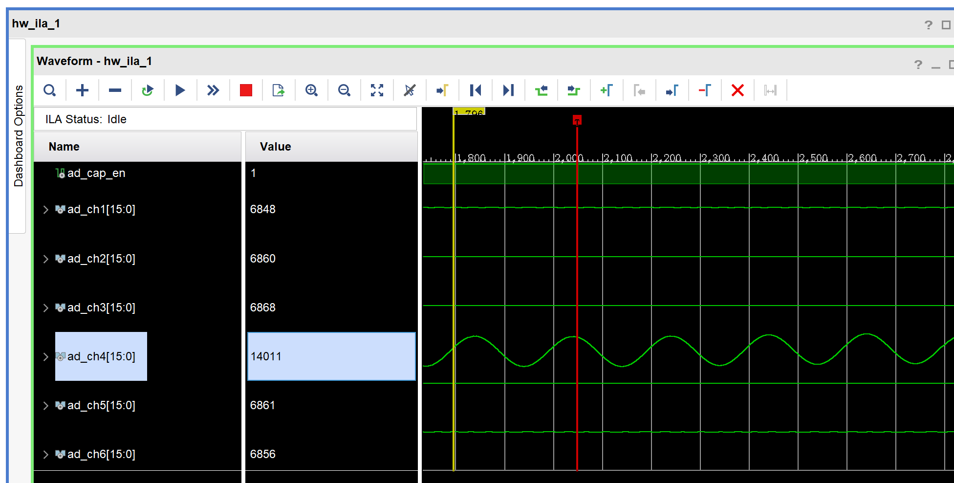Click the red X delete icon
The height and width of the screenshot is (483, 954).
(737, 90)
